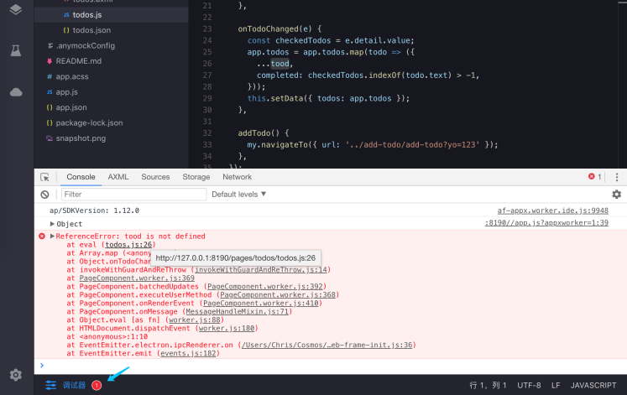Open settings gear in left sidebar
The image size is (627, 395).
[16, 375]
